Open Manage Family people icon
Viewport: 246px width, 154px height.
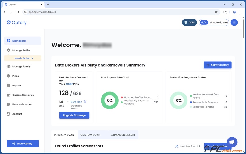pos(8,66)
